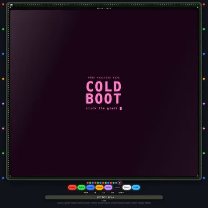The height and width of the screenshot is (208, 208).
Task: Click the HEX label in the frame corner
Action: [12, 5]
